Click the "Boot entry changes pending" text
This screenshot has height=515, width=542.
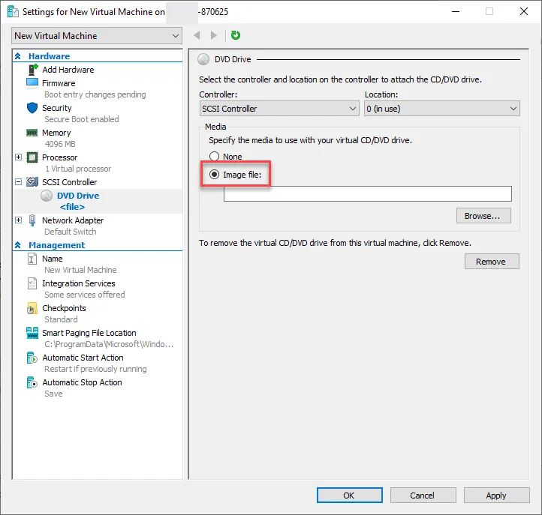click(x=95, y=94)
